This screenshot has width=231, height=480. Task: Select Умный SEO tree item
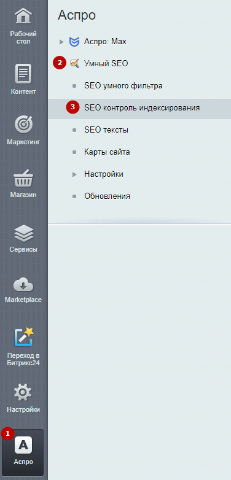pos(106,64)
